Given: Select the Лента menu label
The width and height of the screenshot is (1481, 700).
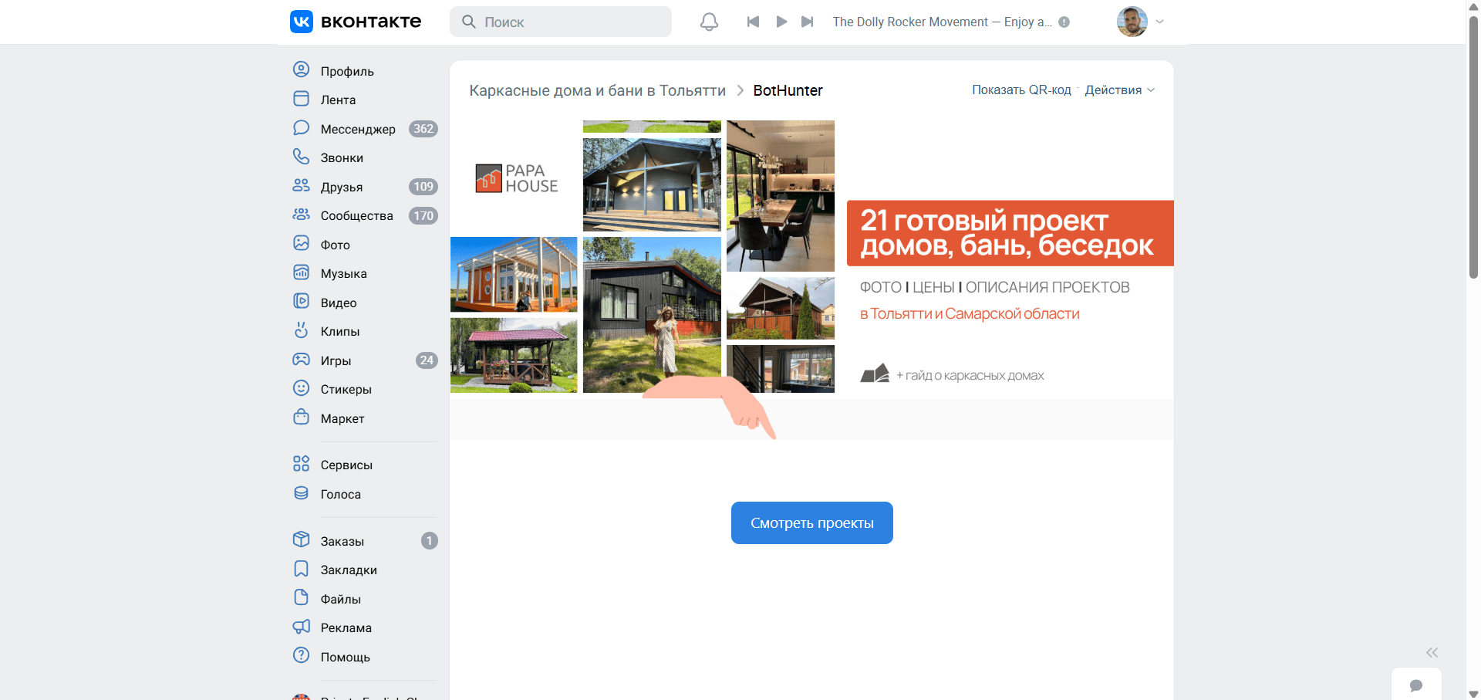Looking at the screenshot, I should coord(338,100).
